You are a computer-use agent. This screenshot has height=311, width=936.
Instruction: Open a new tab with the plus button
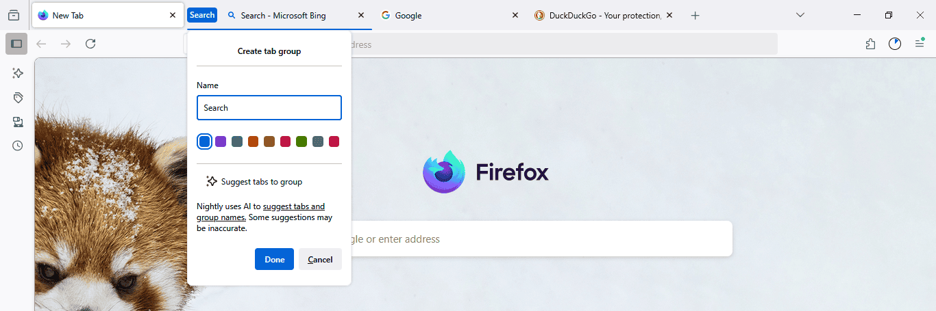695,15
